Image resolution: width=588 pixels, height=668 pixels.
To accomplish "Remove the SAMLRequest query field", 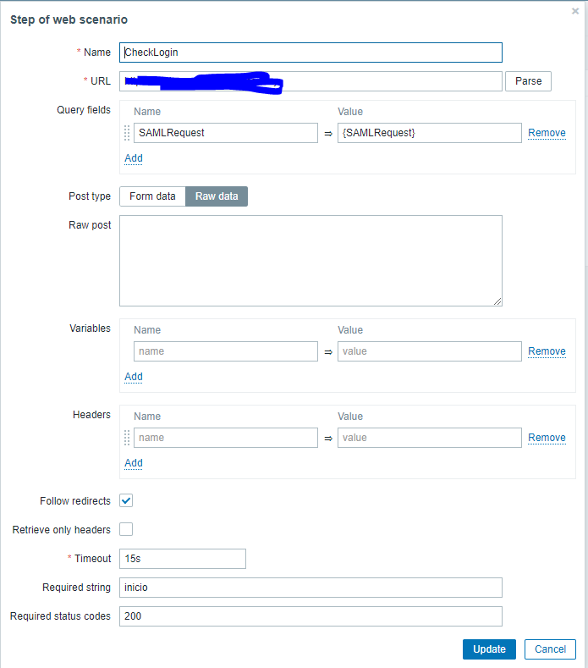I will [x=547, y=133].
